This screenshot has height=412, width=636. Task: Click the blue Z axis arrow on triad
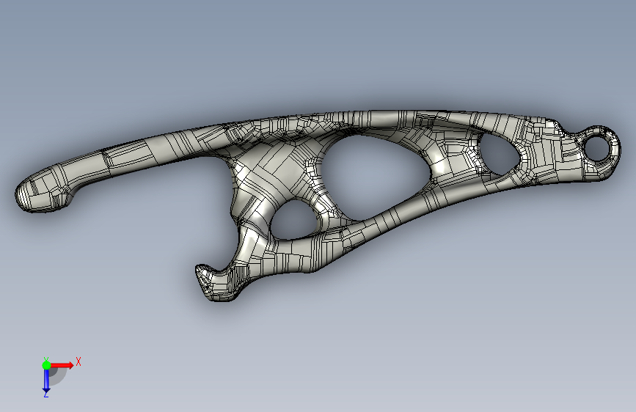(x=46, y=380)
